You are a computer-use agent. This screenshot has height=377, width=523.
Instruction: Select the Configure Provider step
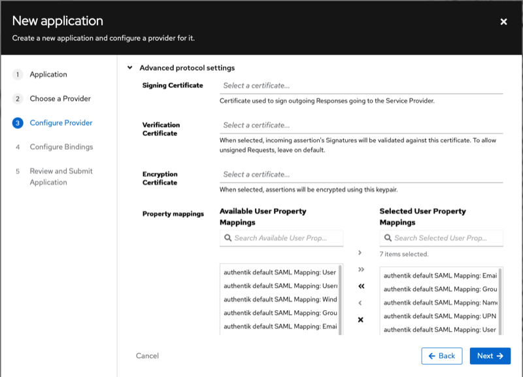[61, 123]
